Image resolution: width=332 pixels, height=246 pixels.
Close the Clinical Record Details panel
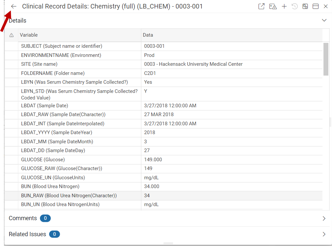326,6
